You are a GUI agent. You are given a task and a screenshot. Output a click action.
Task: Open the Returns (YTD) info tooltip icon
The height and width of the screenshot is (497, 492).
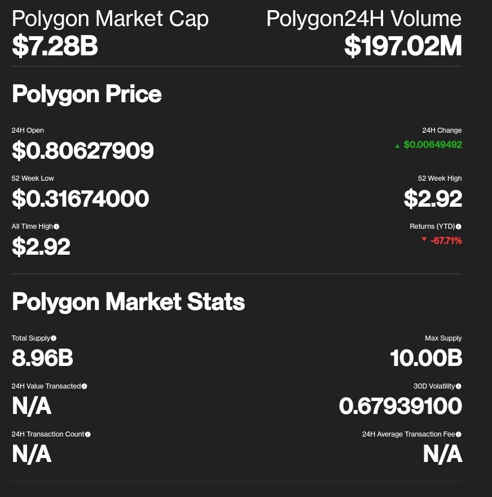[x=459, y=226]
